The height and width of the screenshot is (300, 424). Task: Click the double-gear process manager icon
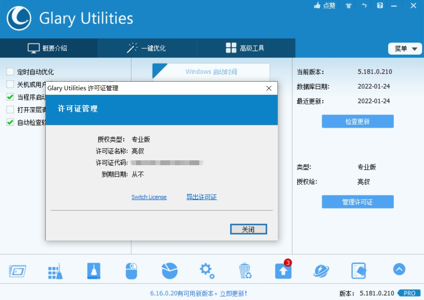[207, 271]
